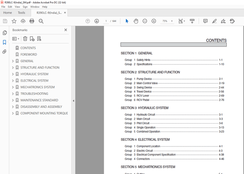The height and width of the screenshot is (174, 244).
Task: Select the Highlight text pen tool
Action: 214,21
